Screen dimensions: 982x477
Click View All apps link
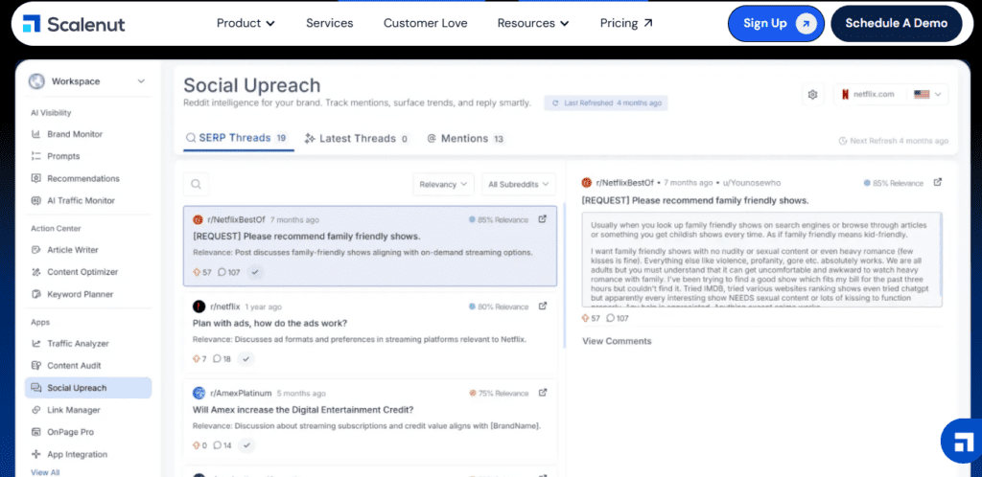click(45, 472)
